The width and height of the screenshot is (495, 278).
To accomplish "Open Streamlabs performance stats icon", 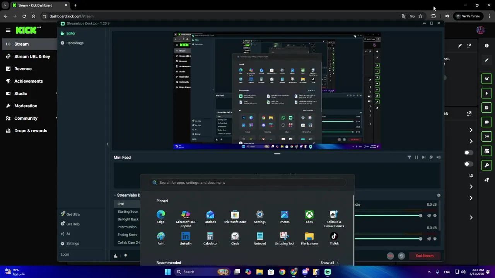I will [115, 256].
